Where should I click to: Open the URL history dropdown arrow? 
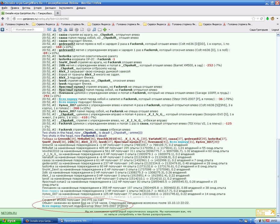[x=258, y=19]
